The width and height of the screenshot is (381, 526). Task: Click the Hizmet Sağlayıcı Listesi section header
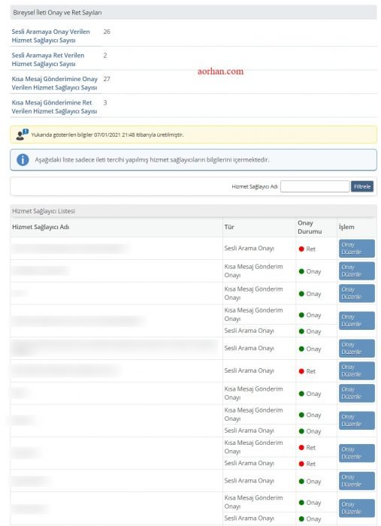click(x=44, y=211)
